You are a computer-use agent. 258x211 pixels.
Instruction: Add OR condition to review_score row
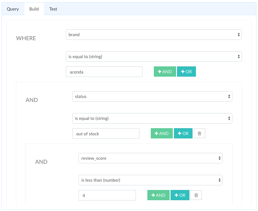180,195
